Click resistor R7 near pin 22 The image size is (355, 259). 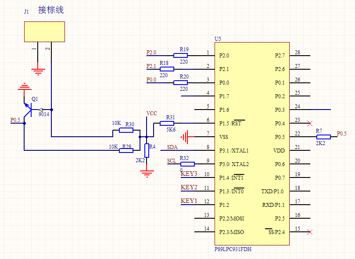323,137
